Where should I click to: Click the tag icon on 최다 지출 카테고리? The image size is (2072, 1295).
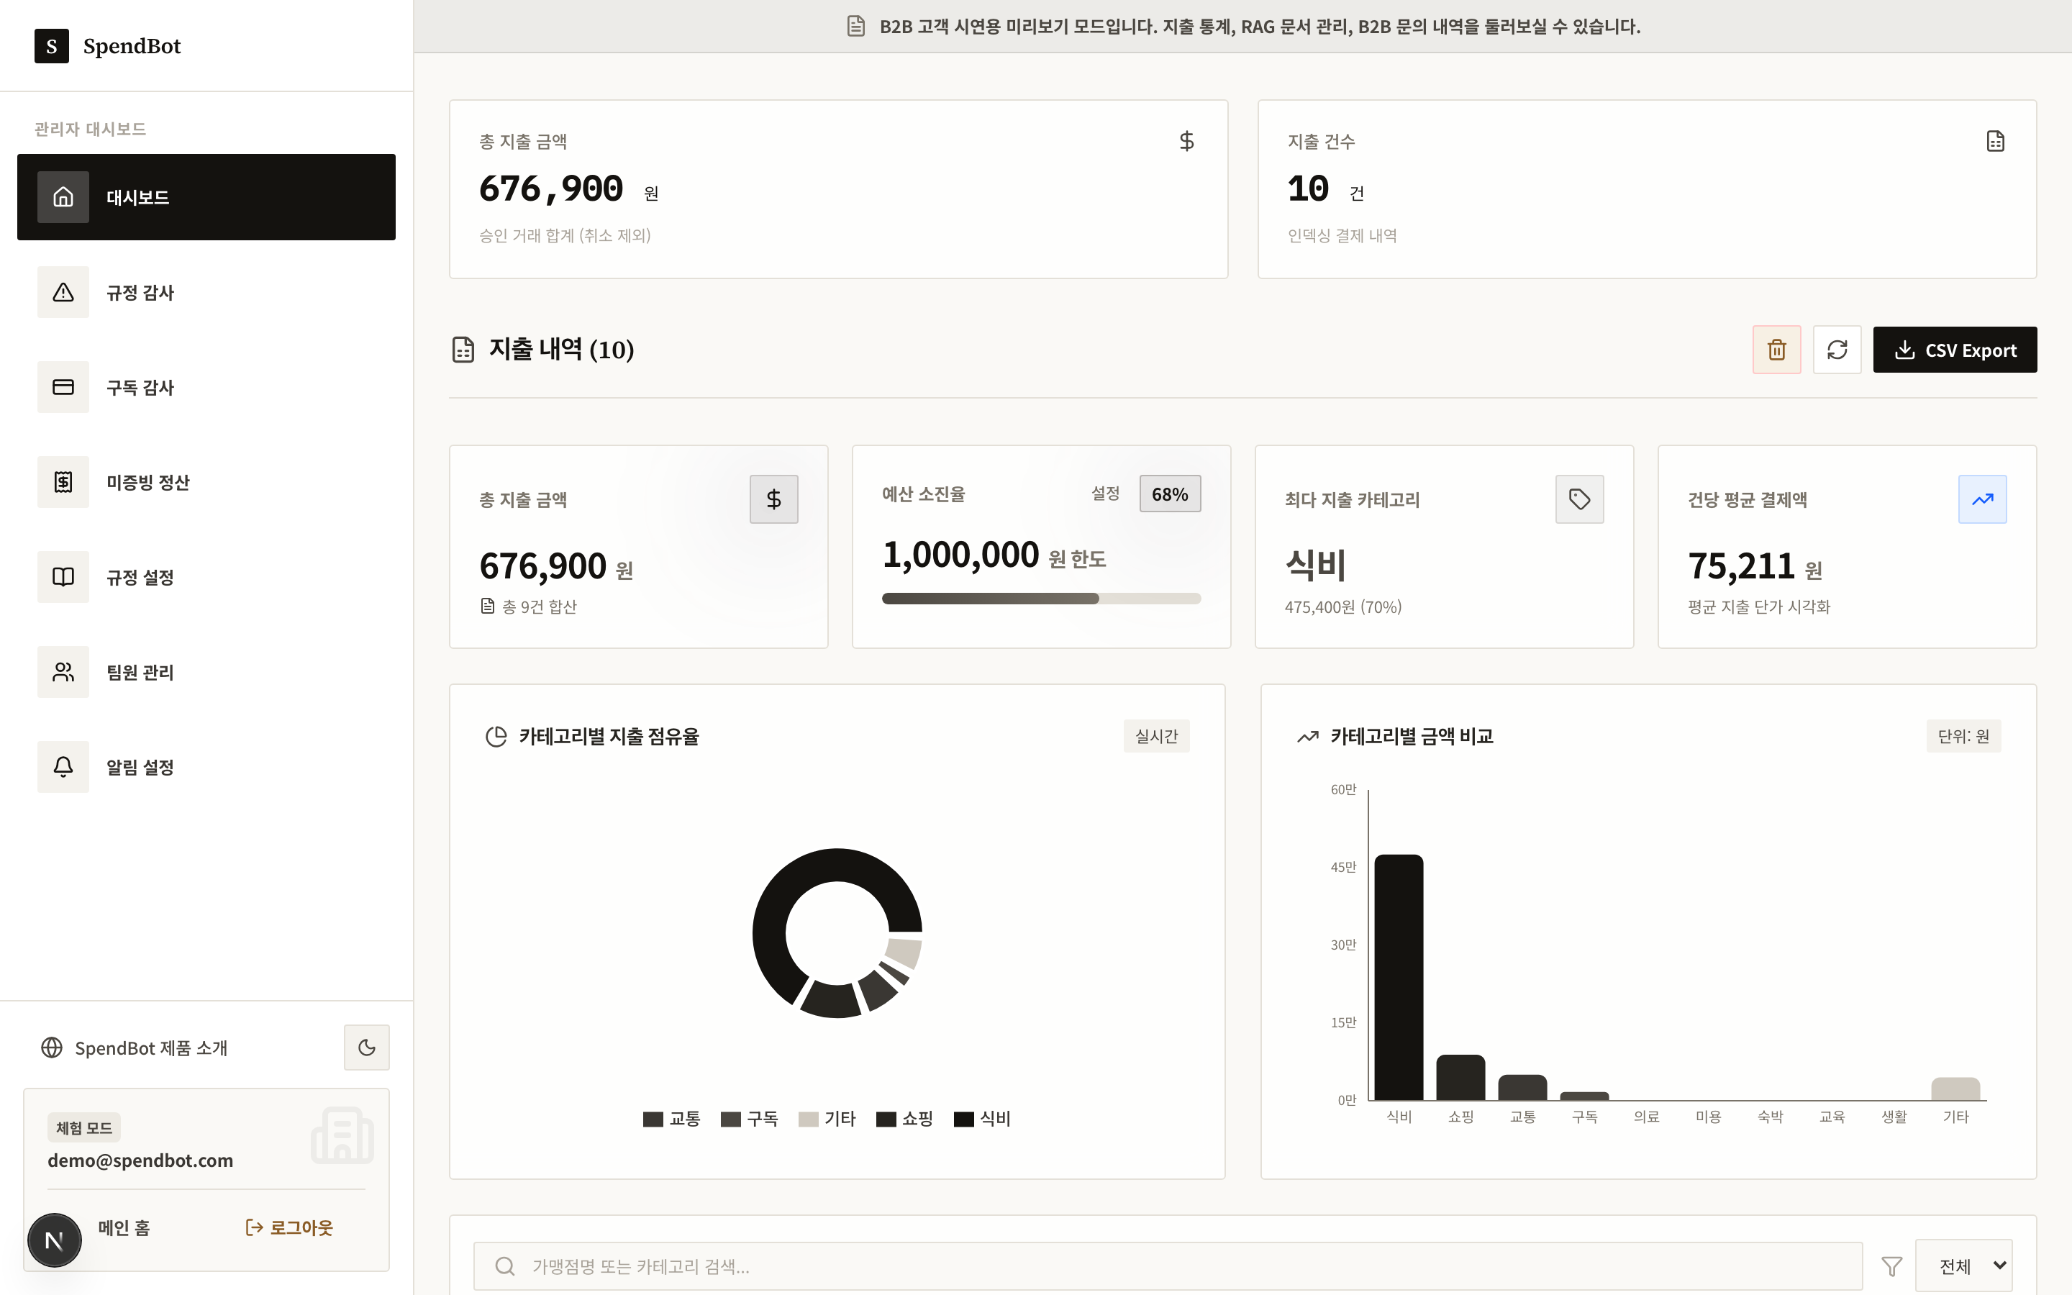pyautogui.click(x=1580, y=499)
